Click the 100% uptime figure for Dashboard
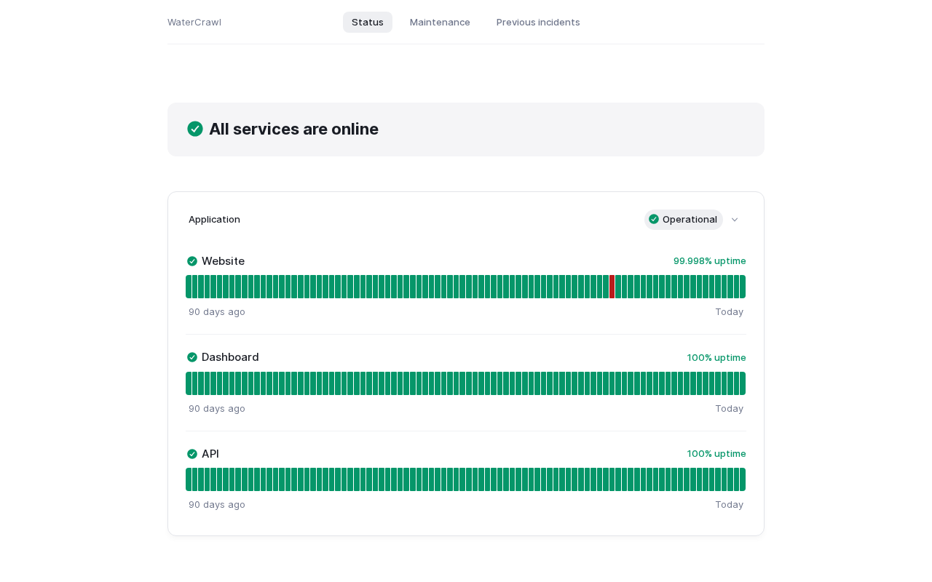Viewport: 932px width, 582px height. pyautogui.click(x=716, y=357)
